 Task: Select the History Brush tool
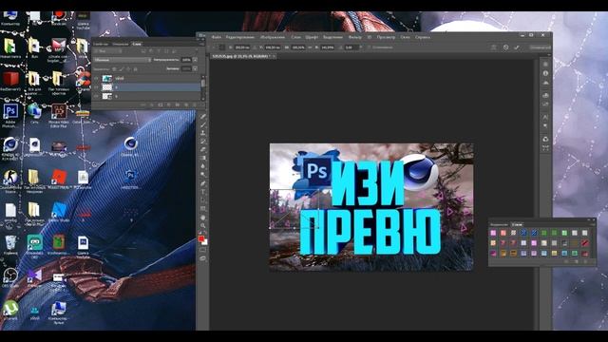[202, 142]
